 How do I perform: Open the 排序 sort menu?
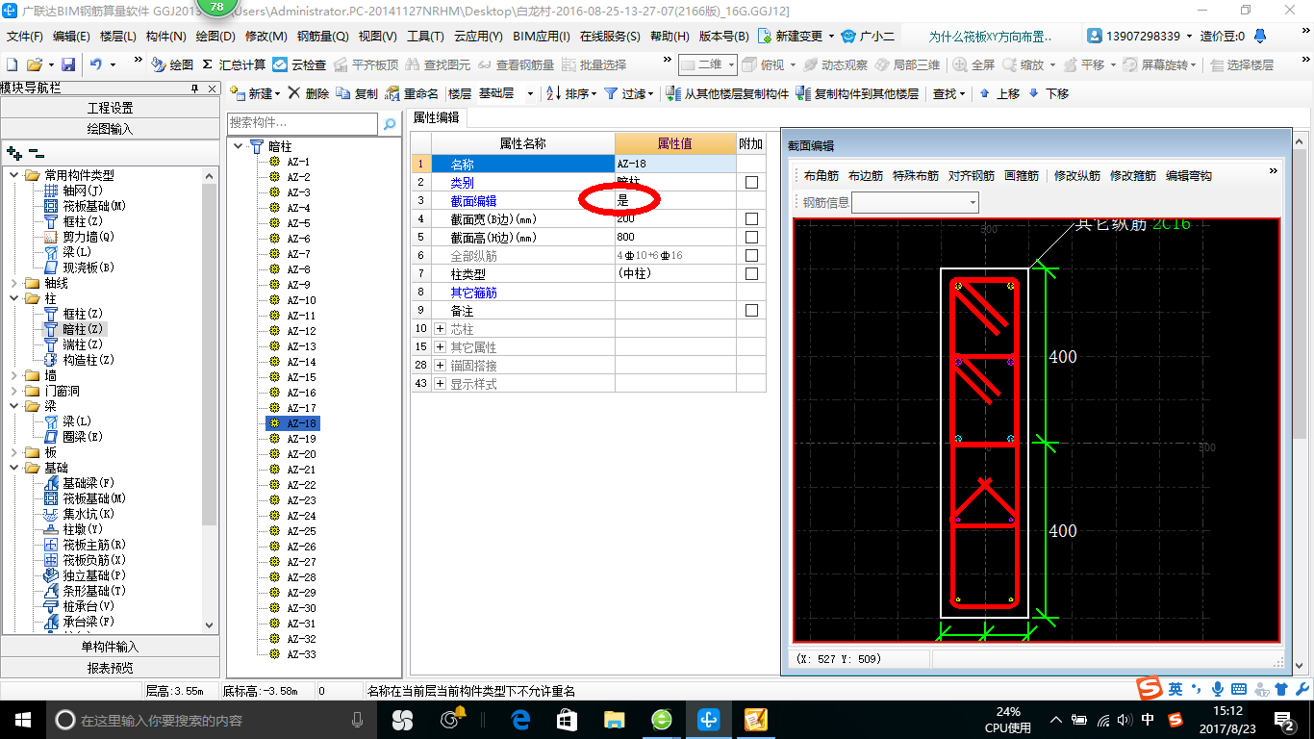point(571,93)
